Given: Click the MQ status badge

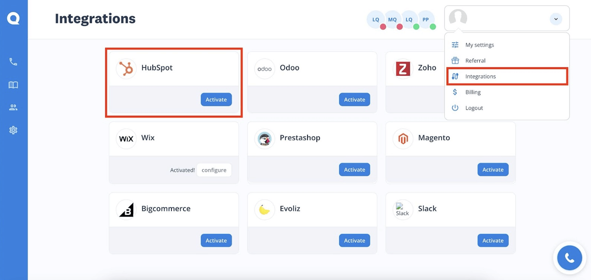Looking at the screenshot, I should point(393,20).
